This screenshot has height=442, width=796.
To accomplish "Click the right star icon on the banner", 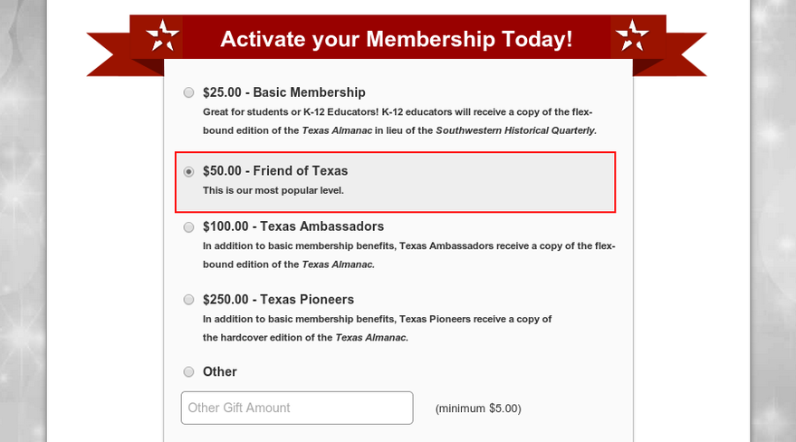I will pyautogui.click(x=632, y=36).
